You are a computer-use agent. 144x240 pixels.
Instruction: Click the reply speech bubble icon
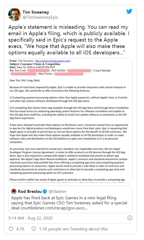click(33, 229)
